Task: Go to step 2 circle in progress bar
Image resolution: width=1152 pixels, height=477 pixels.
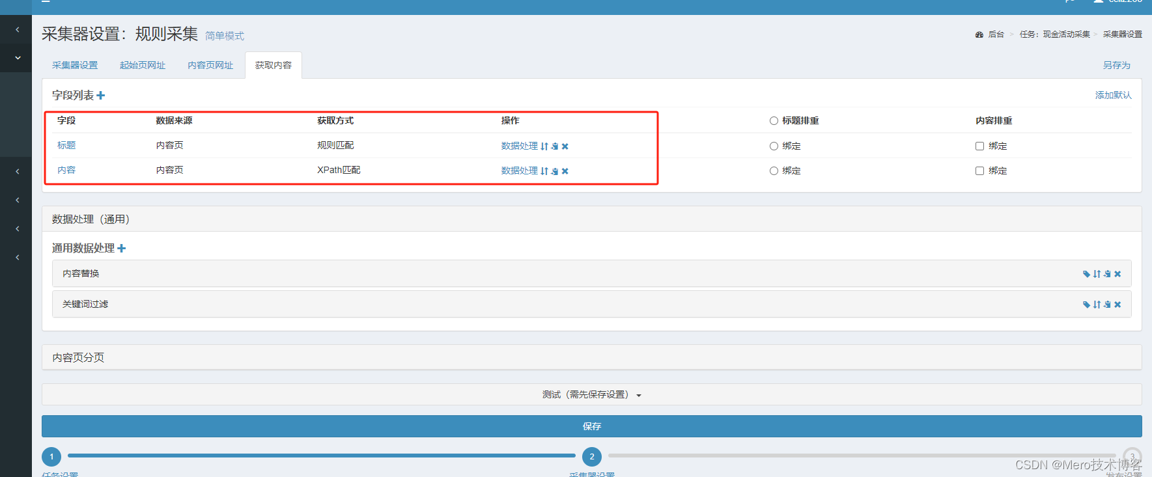Action: pyautogui.click(x=592, y=457)
